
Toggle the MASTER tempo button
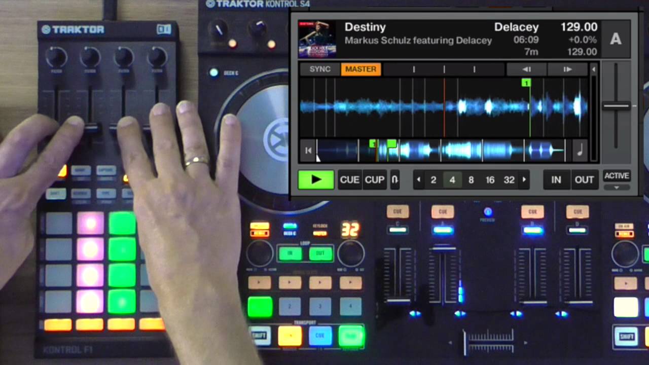(x=360, y=69)
